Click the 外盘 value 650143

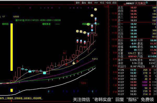point(133,56)
